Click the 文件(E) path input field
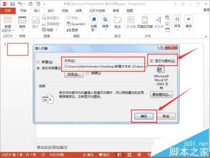 [x=105, y=67]
